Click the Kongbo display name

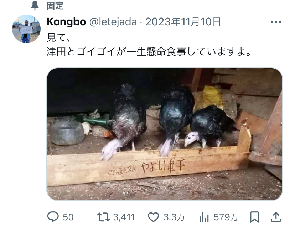(x=66, y=22)
